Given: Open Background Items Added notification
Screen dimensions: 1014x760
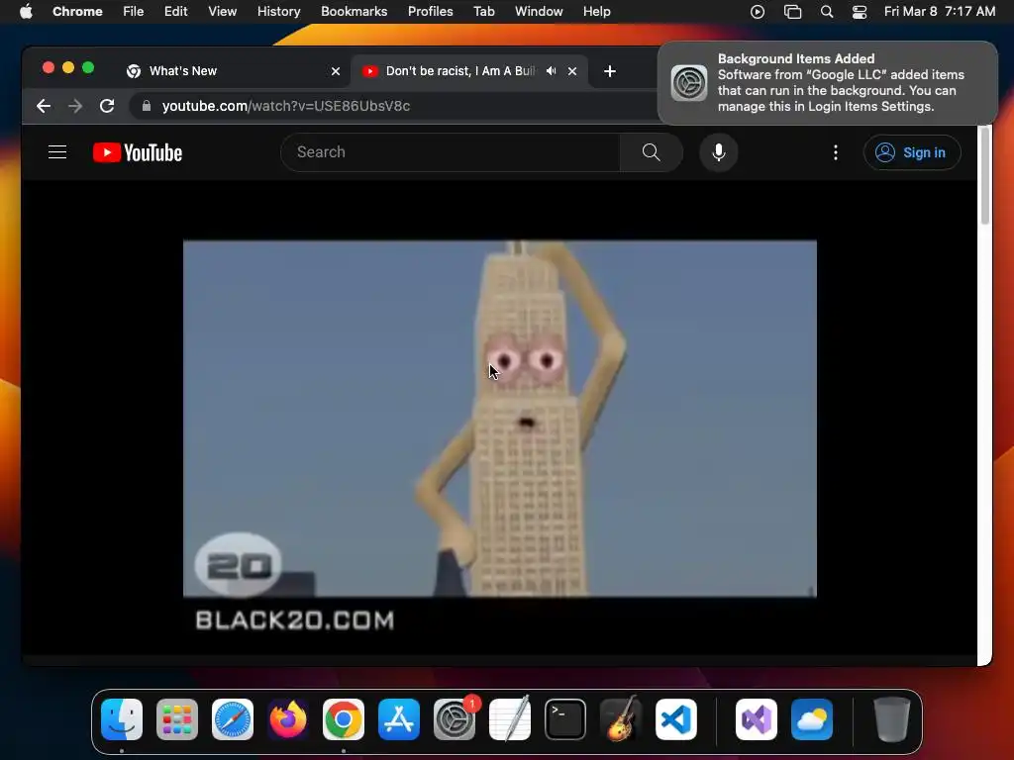Looking at the screenshot, I should coord(828,83).
